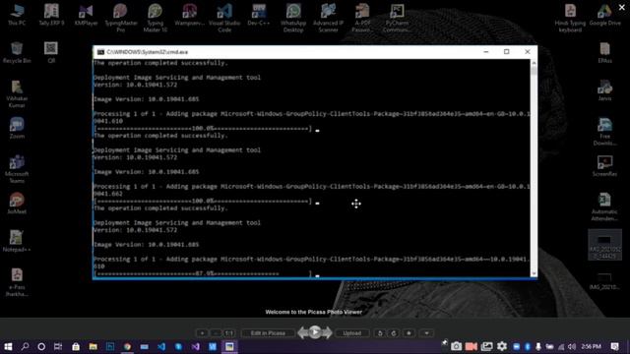Select the Advanced IP Scanner desktop icon
Screen dimensions: 630x354
(328, 18)
